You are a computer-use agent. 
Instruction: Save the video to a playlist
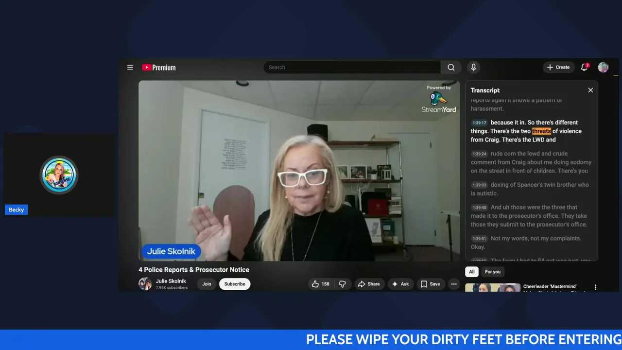[431, 284]
